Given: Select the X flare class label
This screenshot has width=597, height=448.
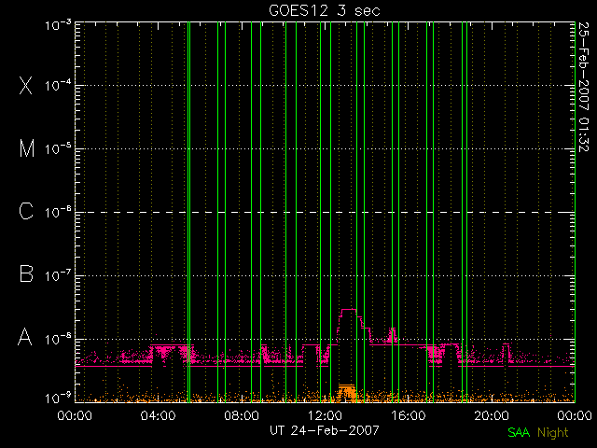Looking at the screenshot, I should (x=26, y=85).
